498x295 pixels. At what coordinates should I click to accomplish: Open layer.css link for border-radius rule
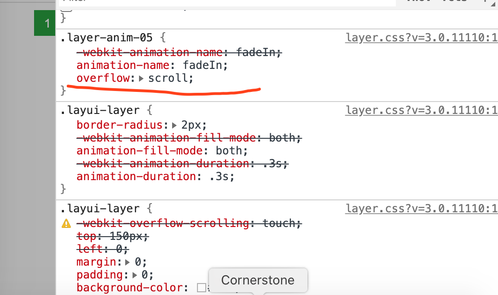click(x=421, y=110)
